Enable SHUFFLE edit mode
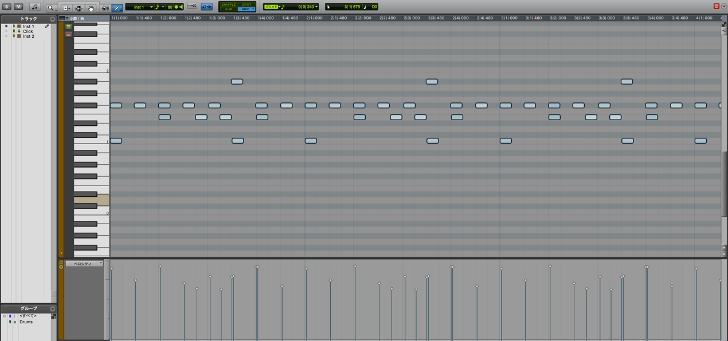 (229, 5)
